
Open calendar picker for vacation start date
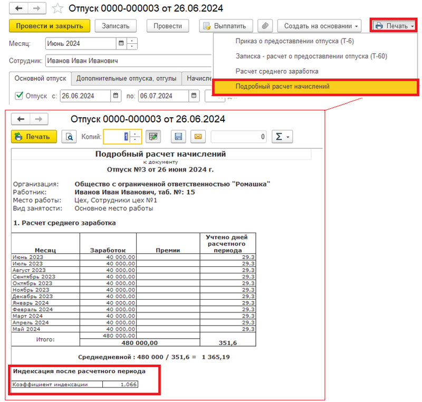pos(116,96)
